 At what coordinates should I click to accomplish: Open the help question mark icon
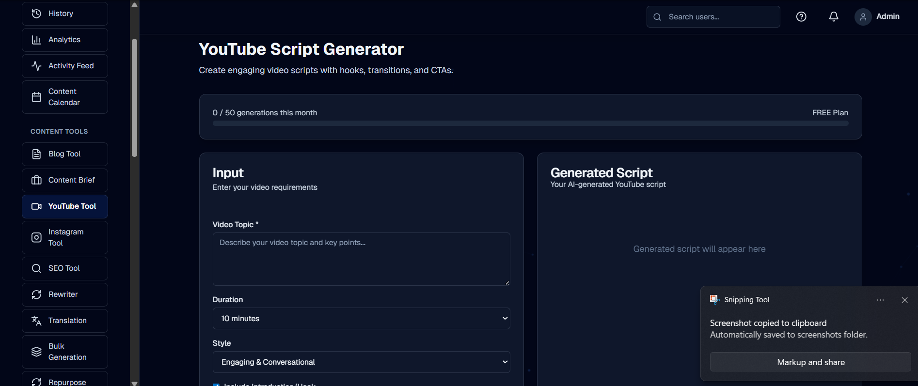(801, 16)
